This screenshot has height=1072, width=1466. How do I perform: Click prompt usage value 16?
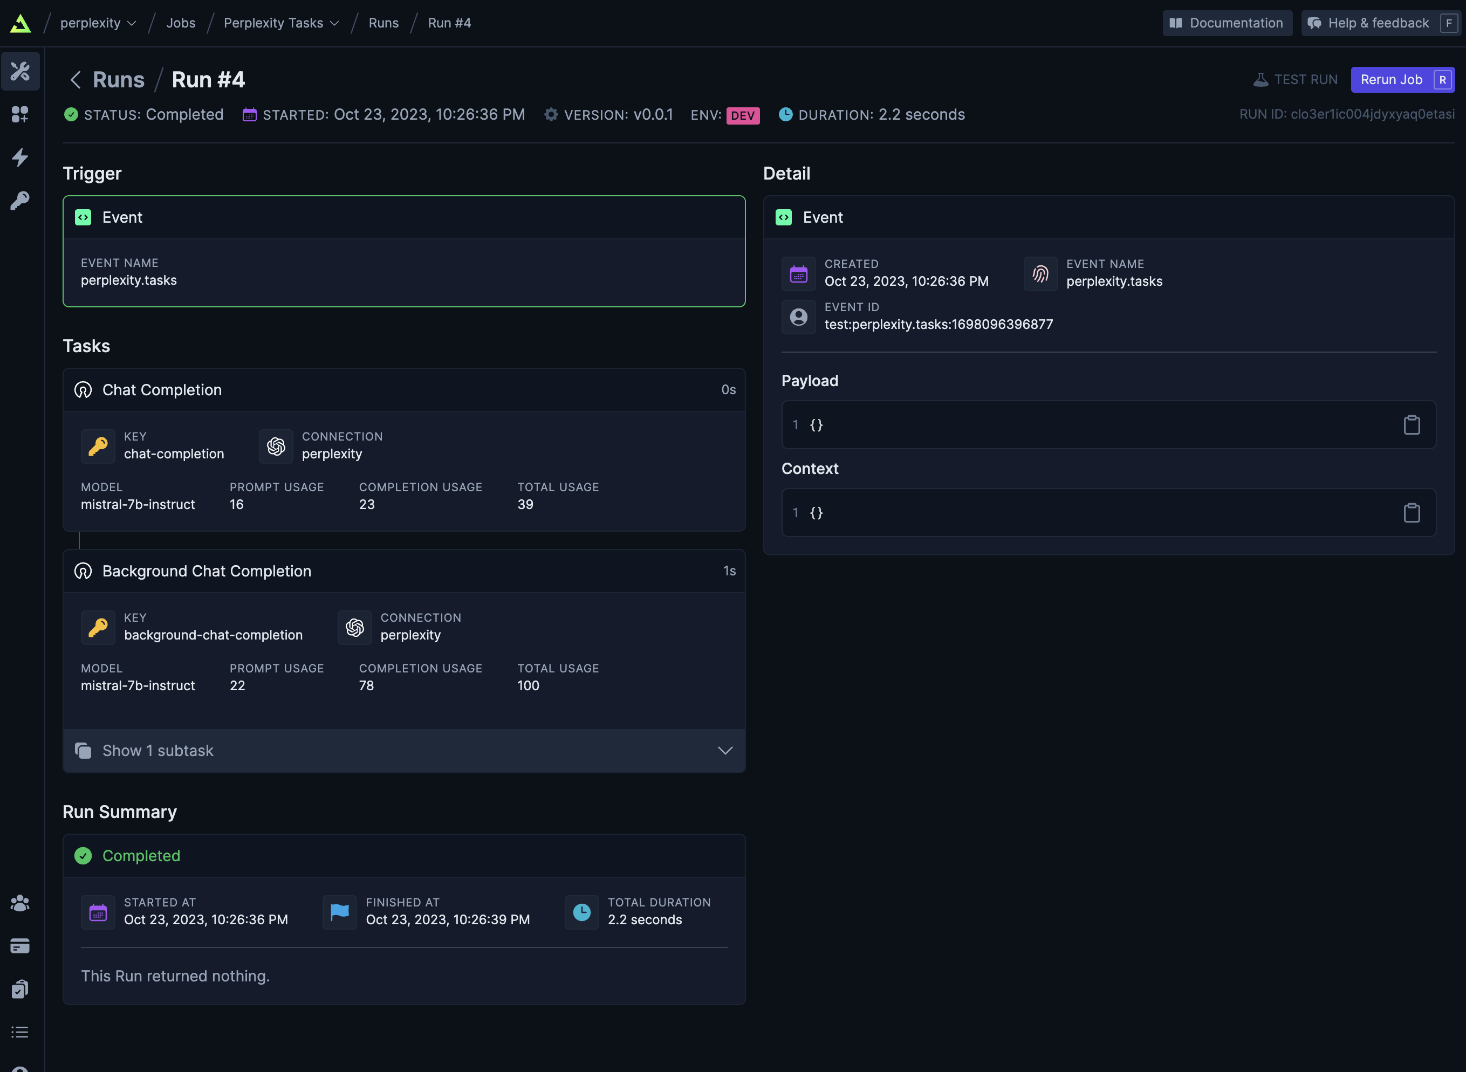(x=237, y=505)
